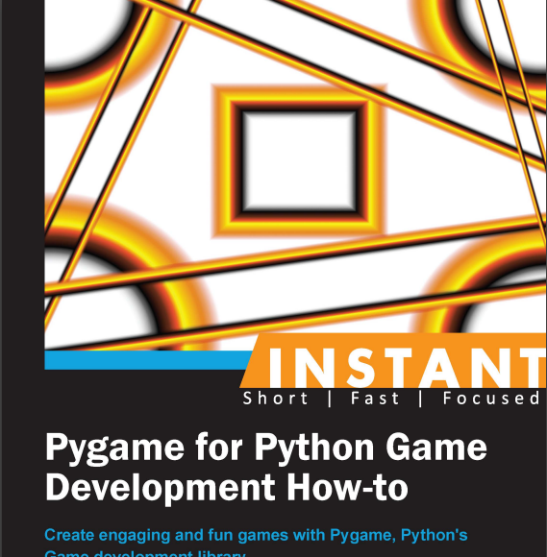
Task: Click the blue Create engaging and fun games subtitle
Action: tap(256, 535)
